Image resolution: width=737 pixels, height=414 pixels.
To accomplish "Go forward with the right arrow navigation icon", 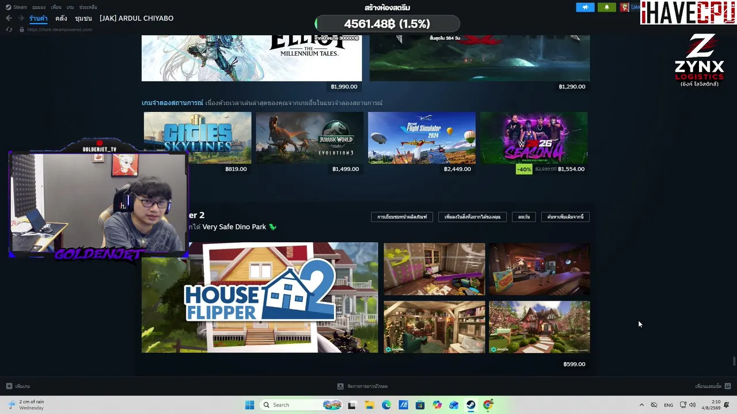I will (21, 18).
